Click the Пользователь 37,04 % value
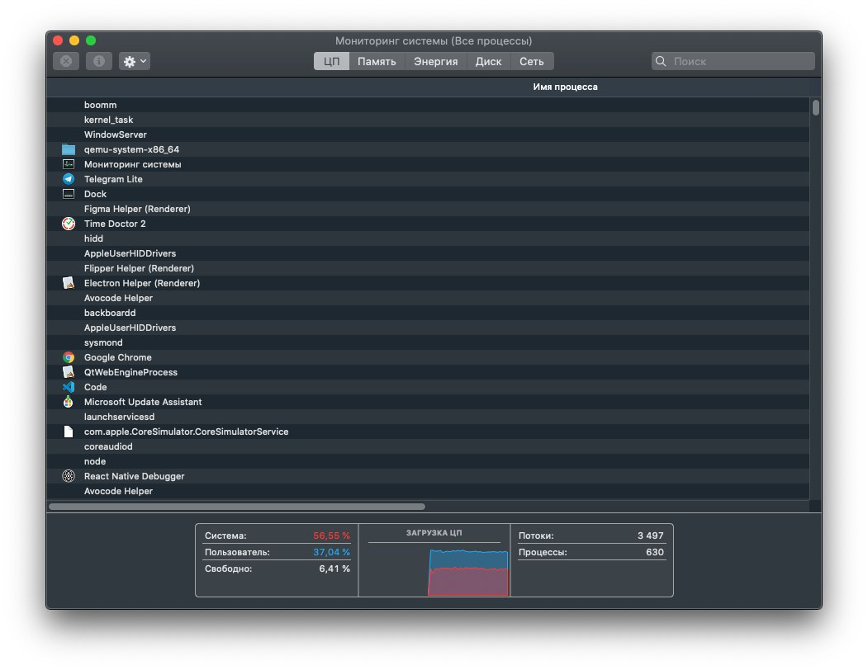The image size is (868, 670). tap(331, 552)
